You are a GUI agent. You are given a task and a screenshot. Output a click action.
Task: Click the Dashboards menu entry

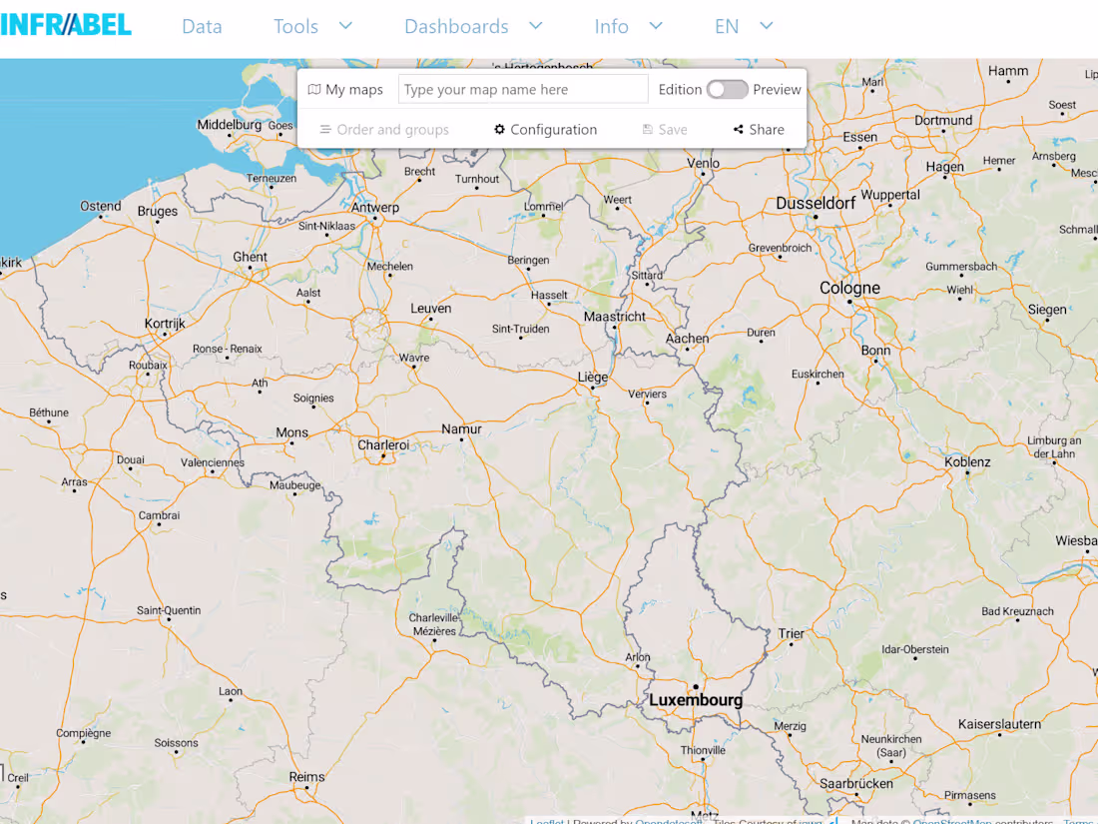tap(456, 26)
